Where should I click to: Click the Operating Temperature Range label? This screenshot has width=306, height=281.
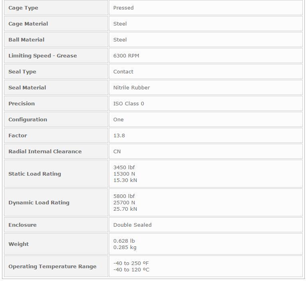click(52, 267)
